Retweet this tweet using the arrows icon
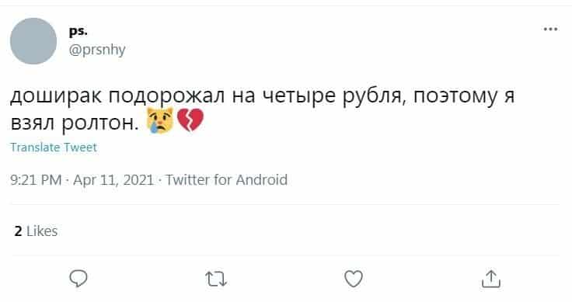 [x=216, y=279]
